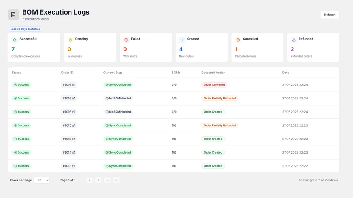Click Sync Completed badge in #1014 row
The image size is (353, 198).
tap(118, 152)
